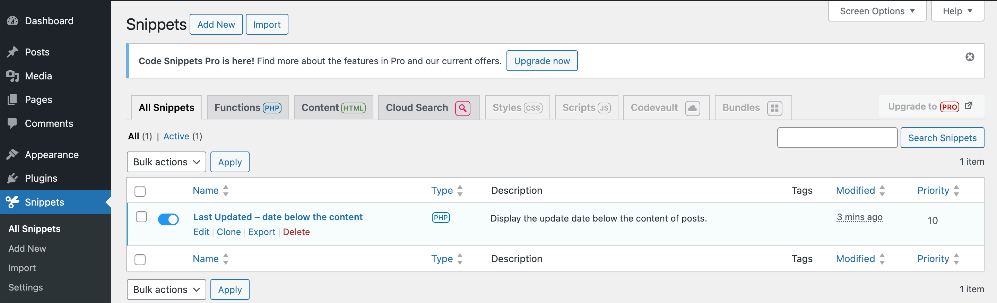Screen dimensions: 997x303
Task: Click sort arrows next to top Name header
Action: (226, 190)
